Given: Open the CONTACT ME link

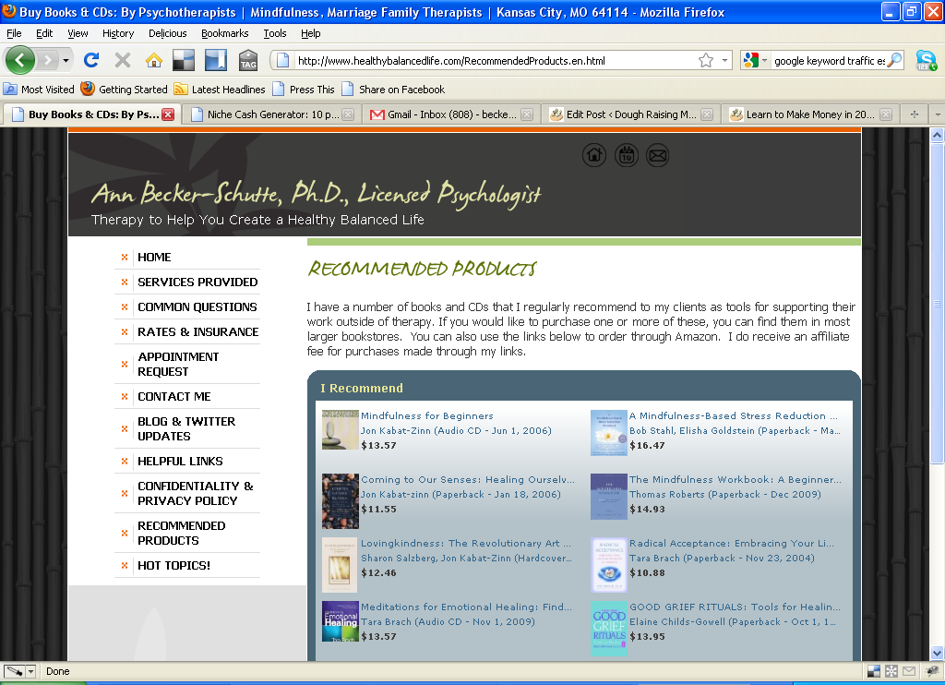Looking at the screenshot, I should 174,397.
